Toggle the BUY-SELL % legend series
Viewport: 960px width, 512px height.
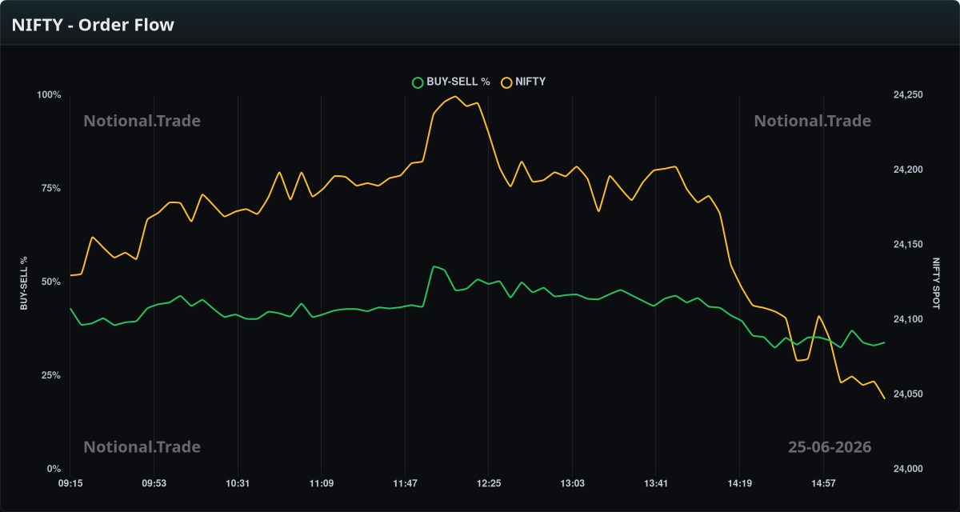click(451, 82)
